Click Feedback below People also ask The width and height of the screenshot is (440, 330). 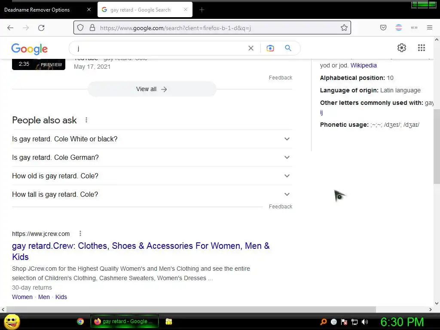click(280, 207)
